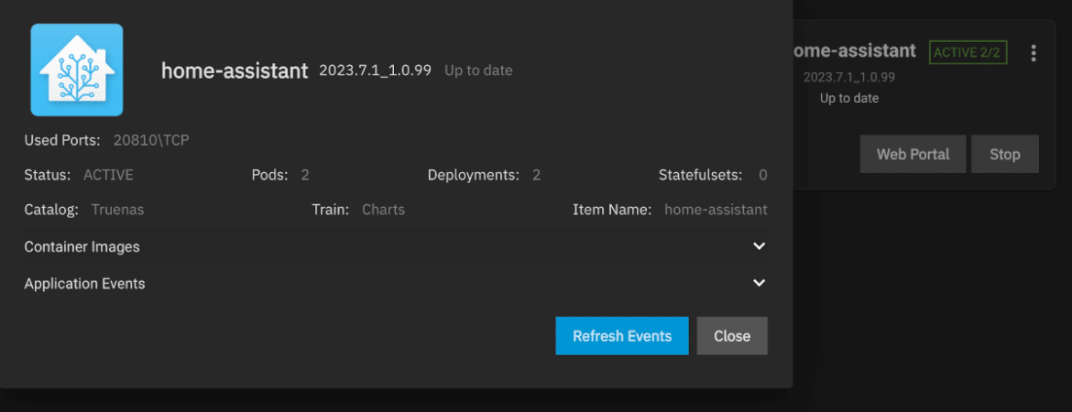
Task: Open the Web Portal for home-assistant
Action: point(913,154)
